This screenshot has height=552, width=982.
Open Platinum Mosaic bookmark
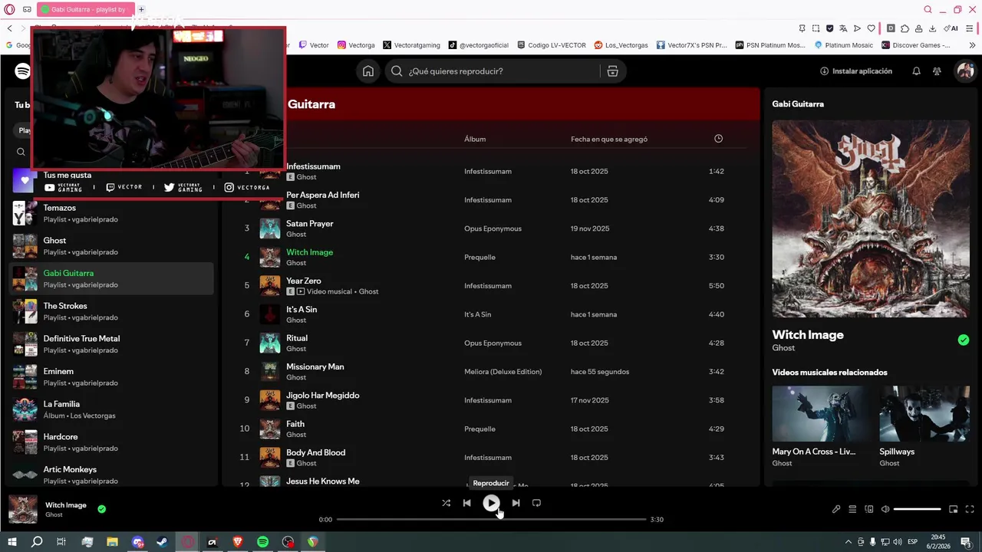pyautogui.click(x=842, y=45)
